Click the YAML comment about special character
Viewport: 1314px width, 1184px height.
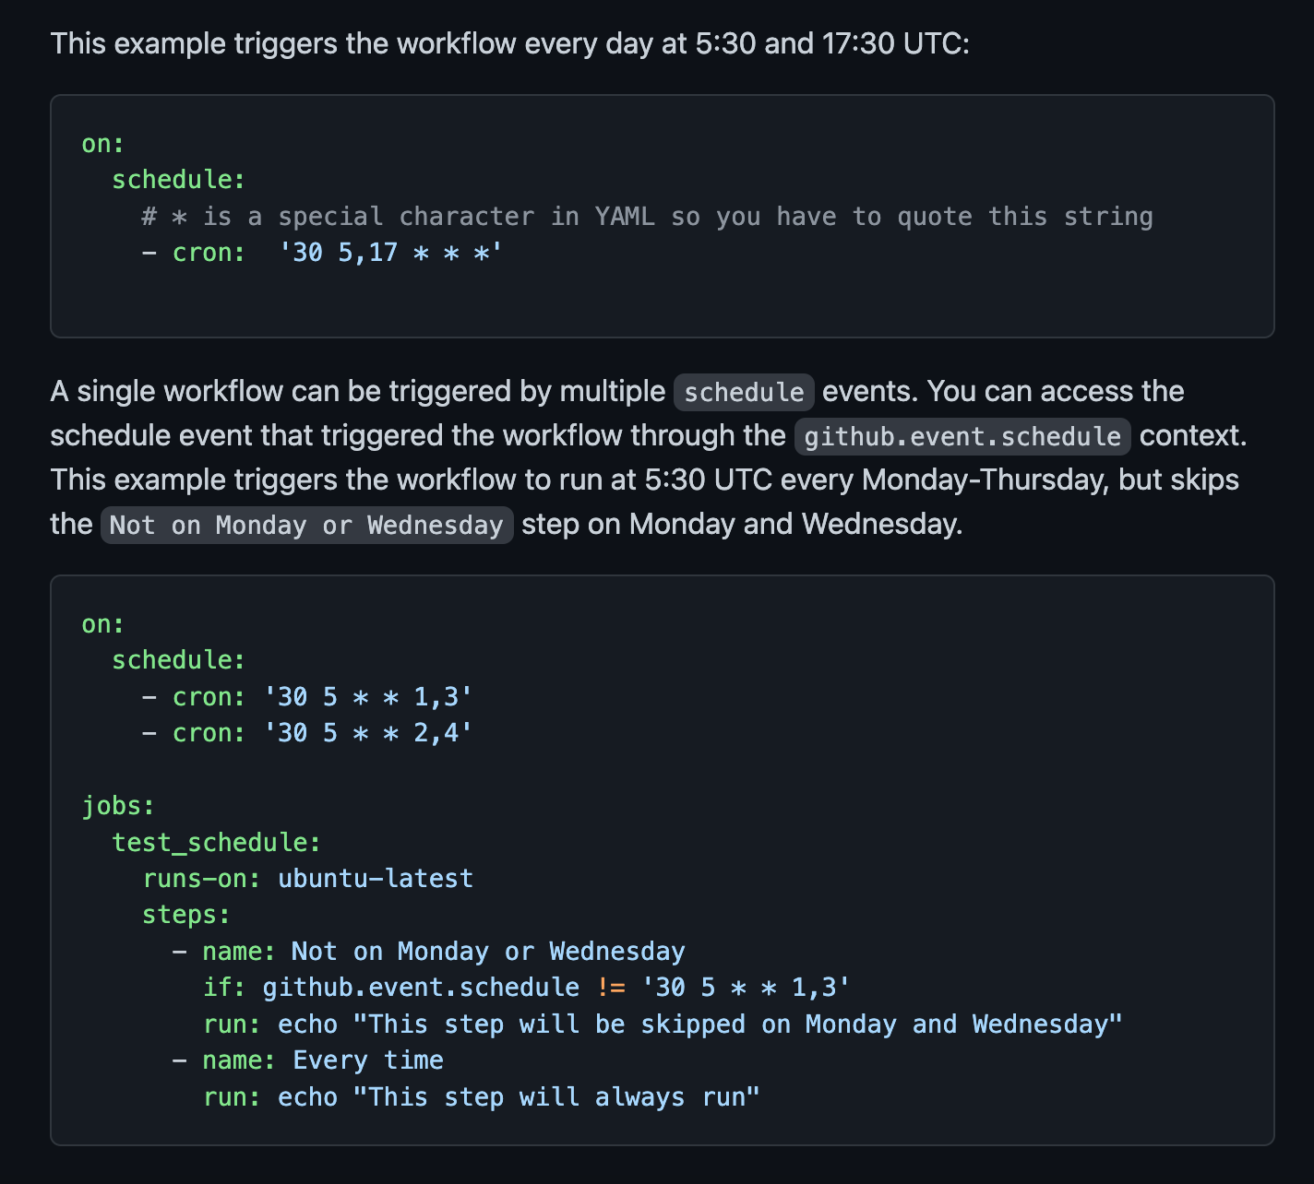tap(648, 217)
